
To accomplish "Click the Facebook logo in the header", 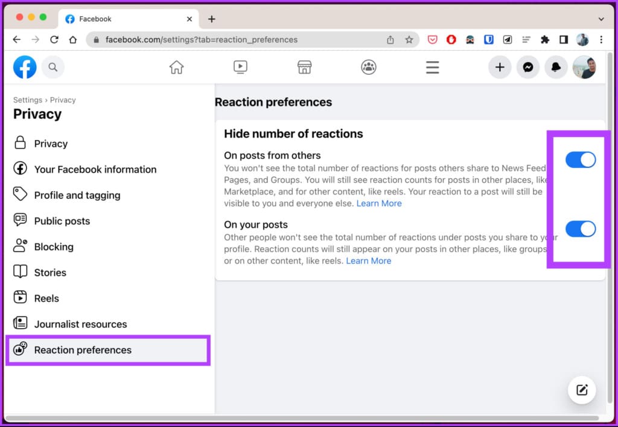I will point(25,68).
